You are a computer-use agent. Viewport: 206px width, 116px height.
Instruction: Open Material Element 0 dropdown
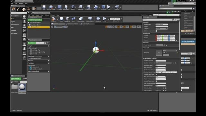(x=170, y=50)
